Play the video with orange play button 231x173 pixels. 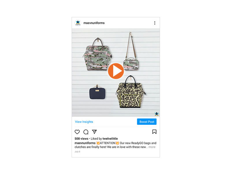(116, 71)
